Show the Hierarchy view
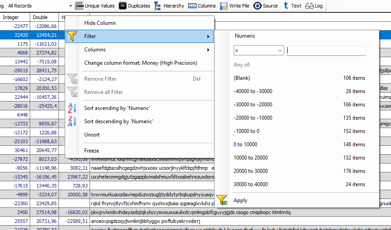Viewport: 391px width, 230px height. pyautogui.click(x=158, y=6)
